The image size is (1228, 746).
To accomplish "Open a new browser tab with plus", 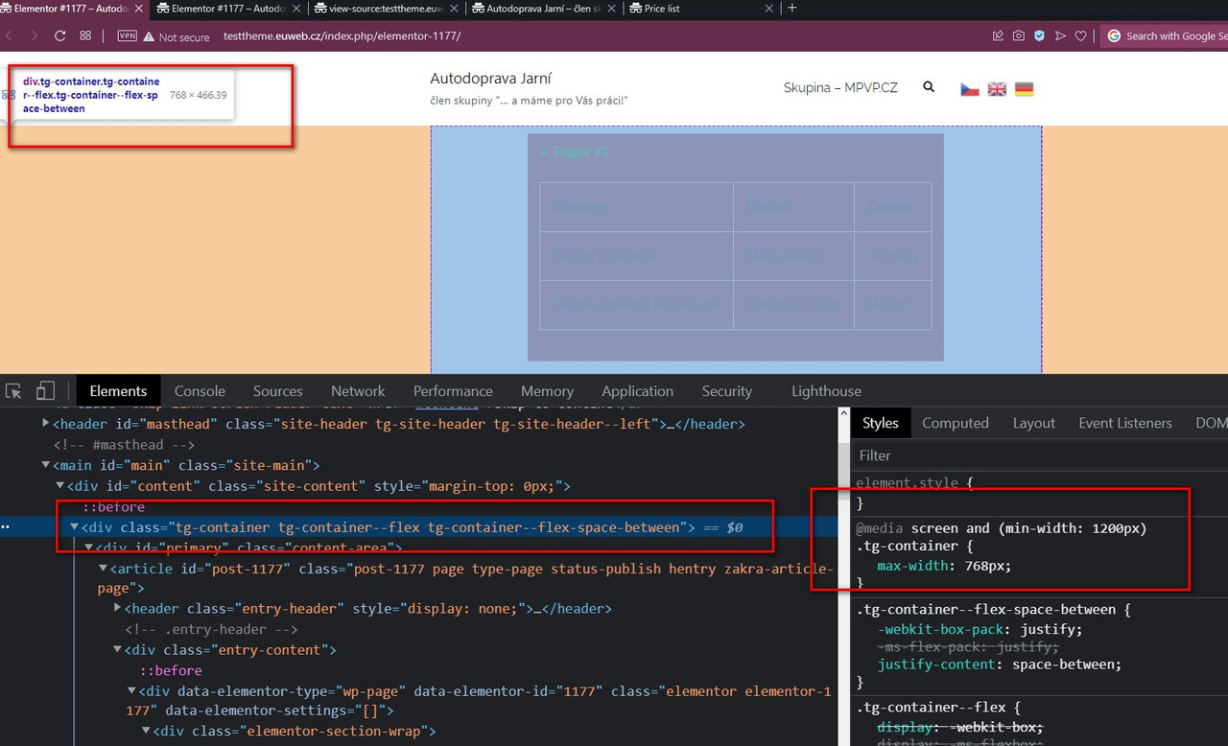I will (791, 8).
